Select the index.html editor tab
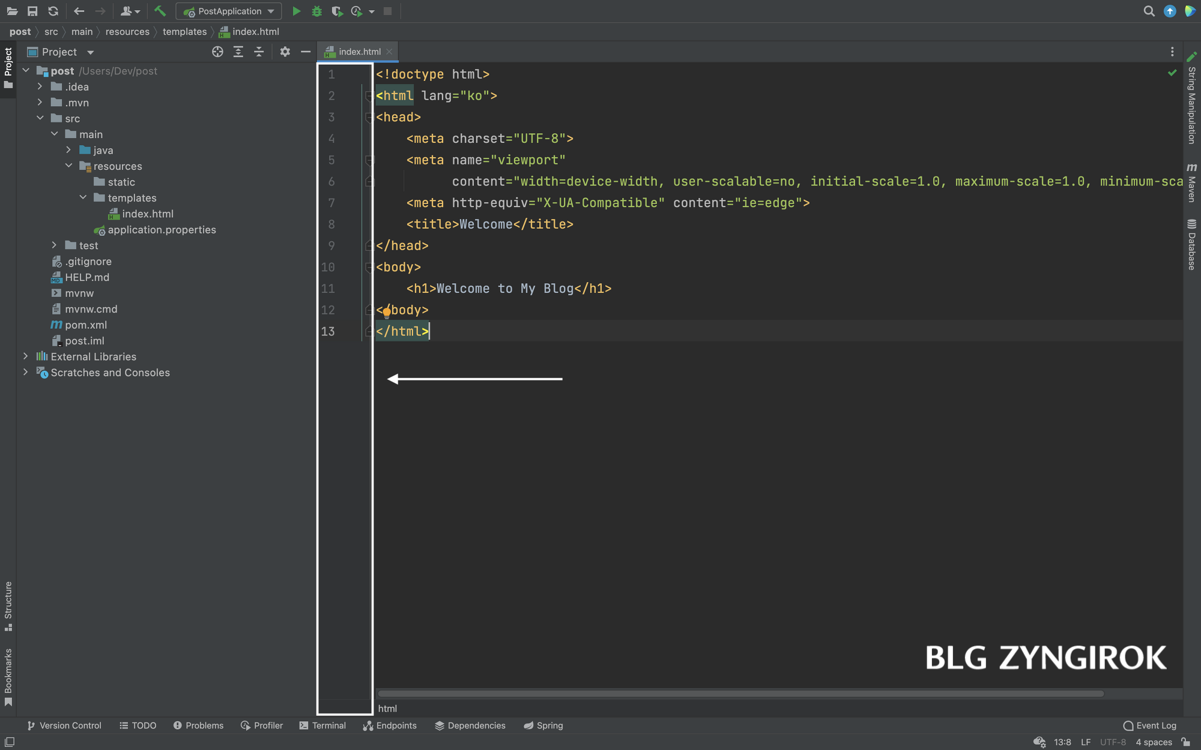The width and height of the screenshot is (1201, 750). [x=358, y=52]
